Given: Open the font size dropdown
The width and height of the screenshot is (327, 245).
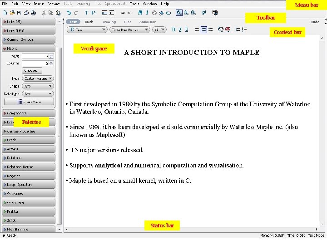Looking at the screenshot, I should (x=159, y=30).
